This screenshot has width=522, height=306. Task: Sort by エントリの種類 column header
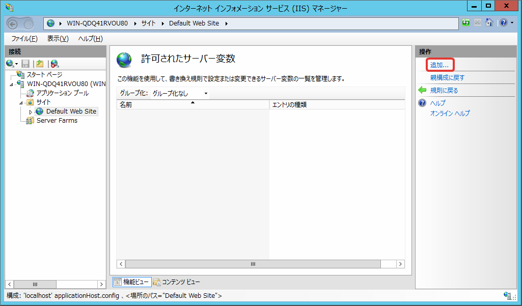point(337,104)
